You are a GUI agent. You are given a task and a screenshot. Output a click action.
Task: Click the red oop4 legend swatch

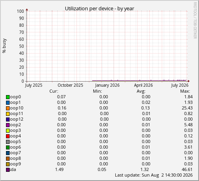pos(8,136)
